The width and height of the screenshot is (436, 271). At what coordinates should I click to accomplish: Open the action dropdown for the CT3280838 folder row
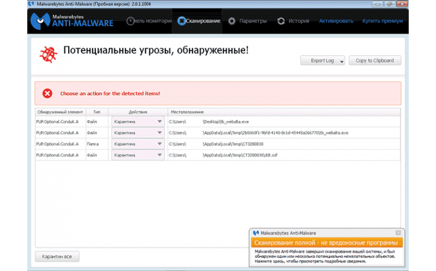[138, 144]
